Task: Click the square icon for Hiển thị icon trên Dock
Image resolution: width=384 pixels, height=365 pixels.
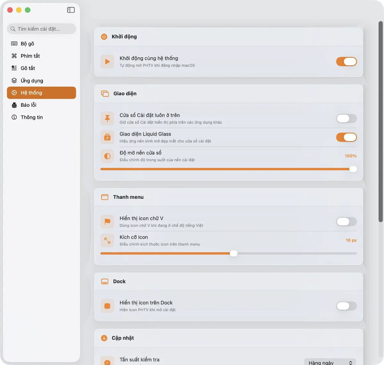Action: point(107,306)
